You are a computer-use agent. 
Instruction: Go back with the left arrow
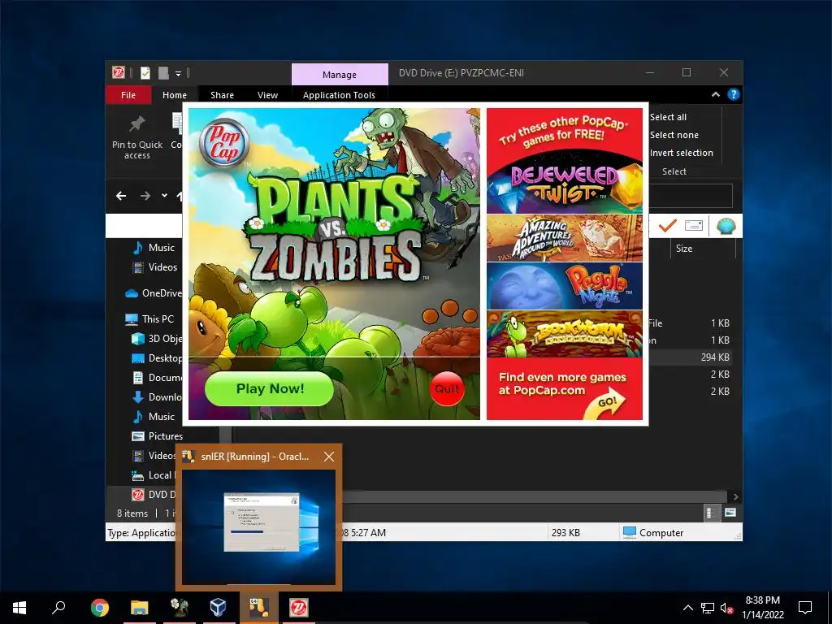[121, 196]
